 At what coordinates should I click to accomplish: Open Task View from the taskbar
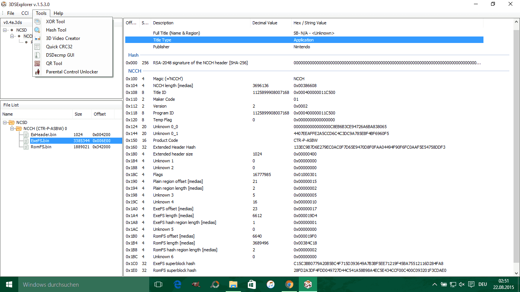[158, 284]
